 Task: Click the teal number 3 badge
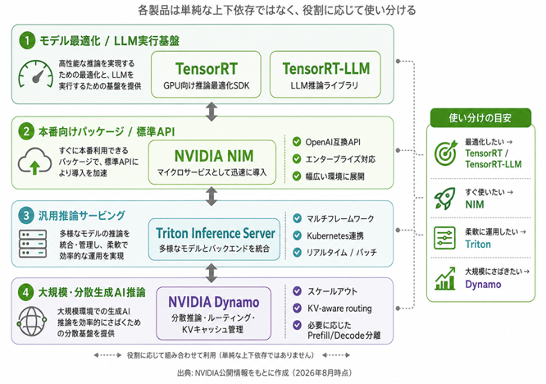pyautogui.click(x=26, y=215)
